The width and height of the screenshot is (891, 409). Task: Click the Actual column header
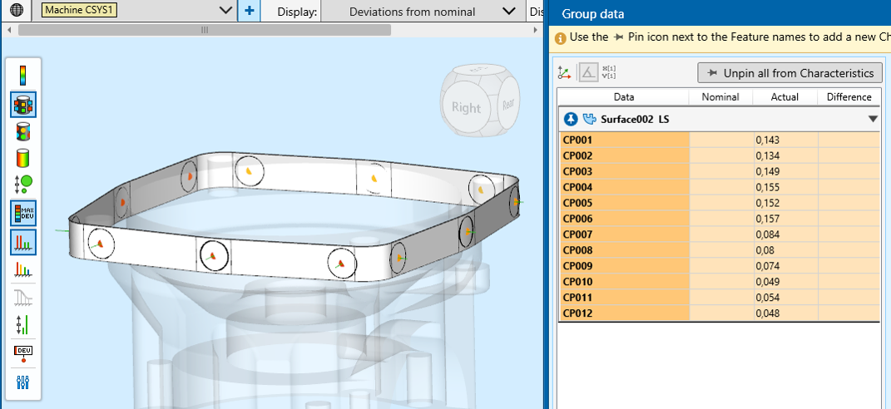[785, 97]
